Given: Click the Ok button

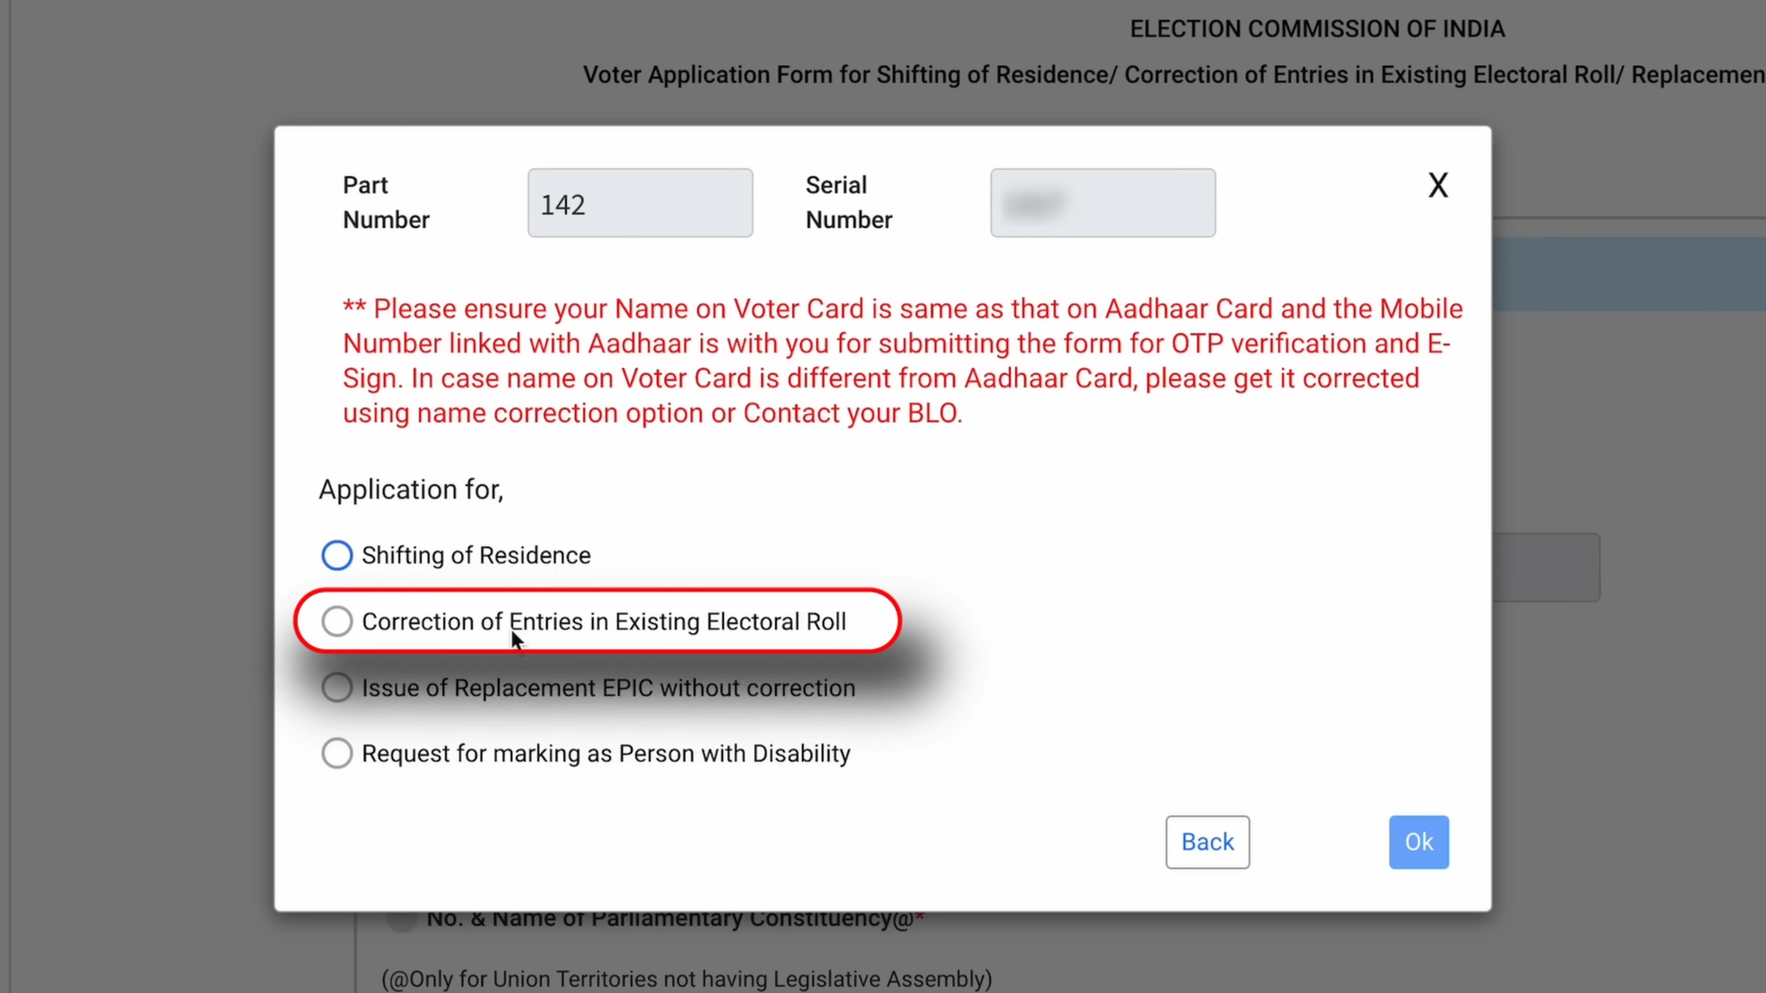Looking at the screenshot, I should (x=1418, y=841).
